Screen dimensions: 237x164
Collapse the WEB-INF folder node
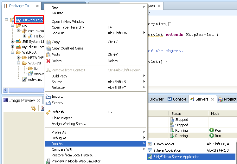(x=18, y=63)
